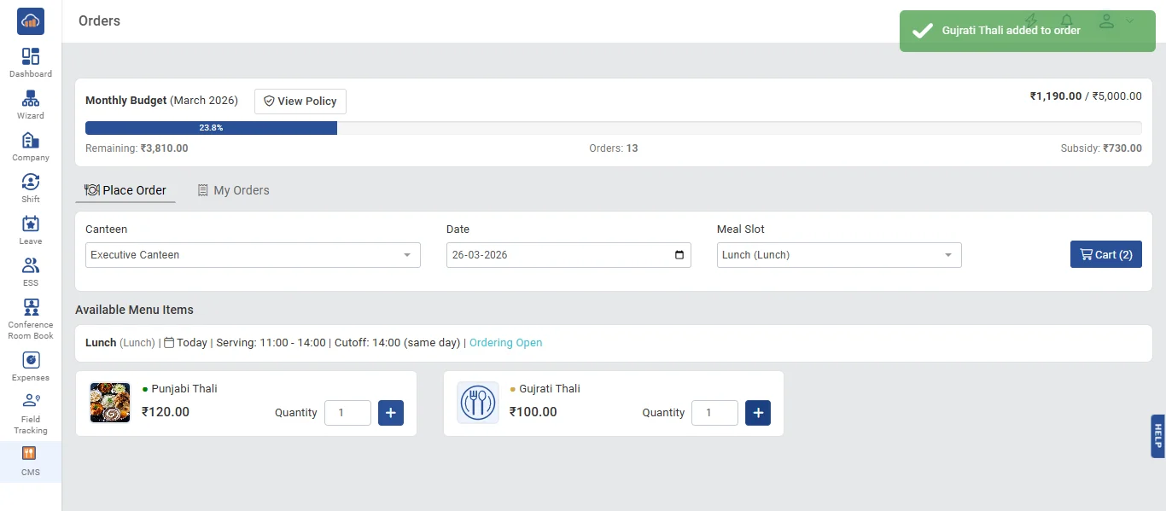Viewport: 1166px width, 511px height.
Task: Go to Company module icon
Action: 31,140
